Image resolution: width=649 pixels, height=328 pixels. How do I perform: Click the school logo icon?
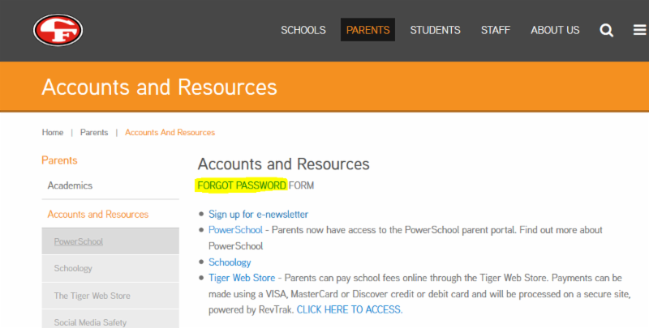click(58, 31)
